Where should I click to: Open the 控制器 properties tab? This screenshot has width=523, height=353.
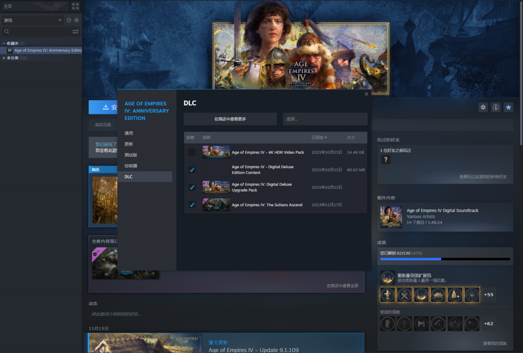(x=131, y=166)
